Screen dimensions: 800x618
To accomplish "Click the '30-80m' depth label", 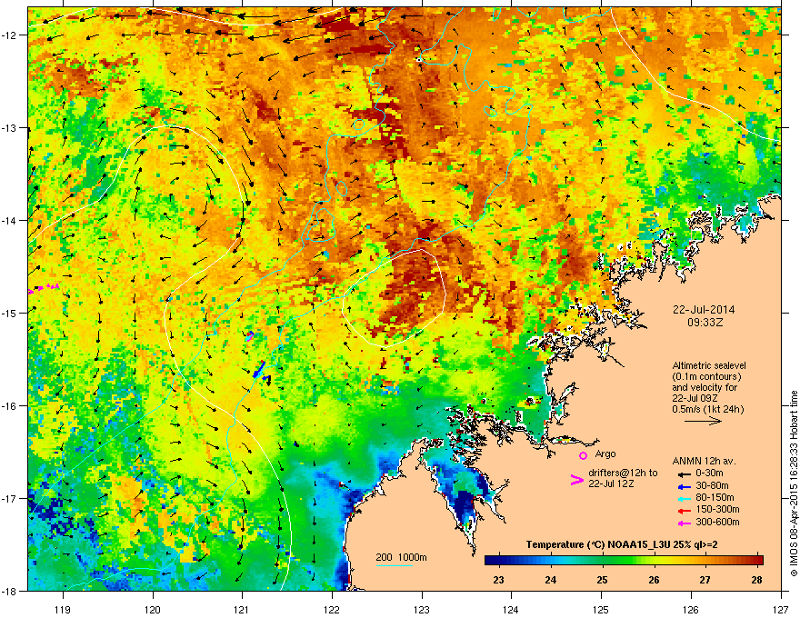I will [x=712, y=485].
